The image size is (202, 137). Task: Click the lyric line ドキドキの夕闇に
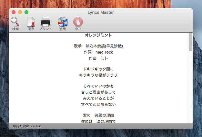[98, 69]
